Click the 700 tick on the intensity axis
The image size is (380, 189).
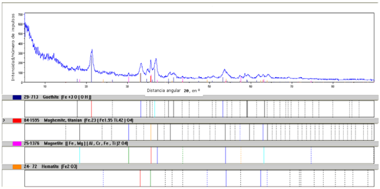tap(20, 15)
